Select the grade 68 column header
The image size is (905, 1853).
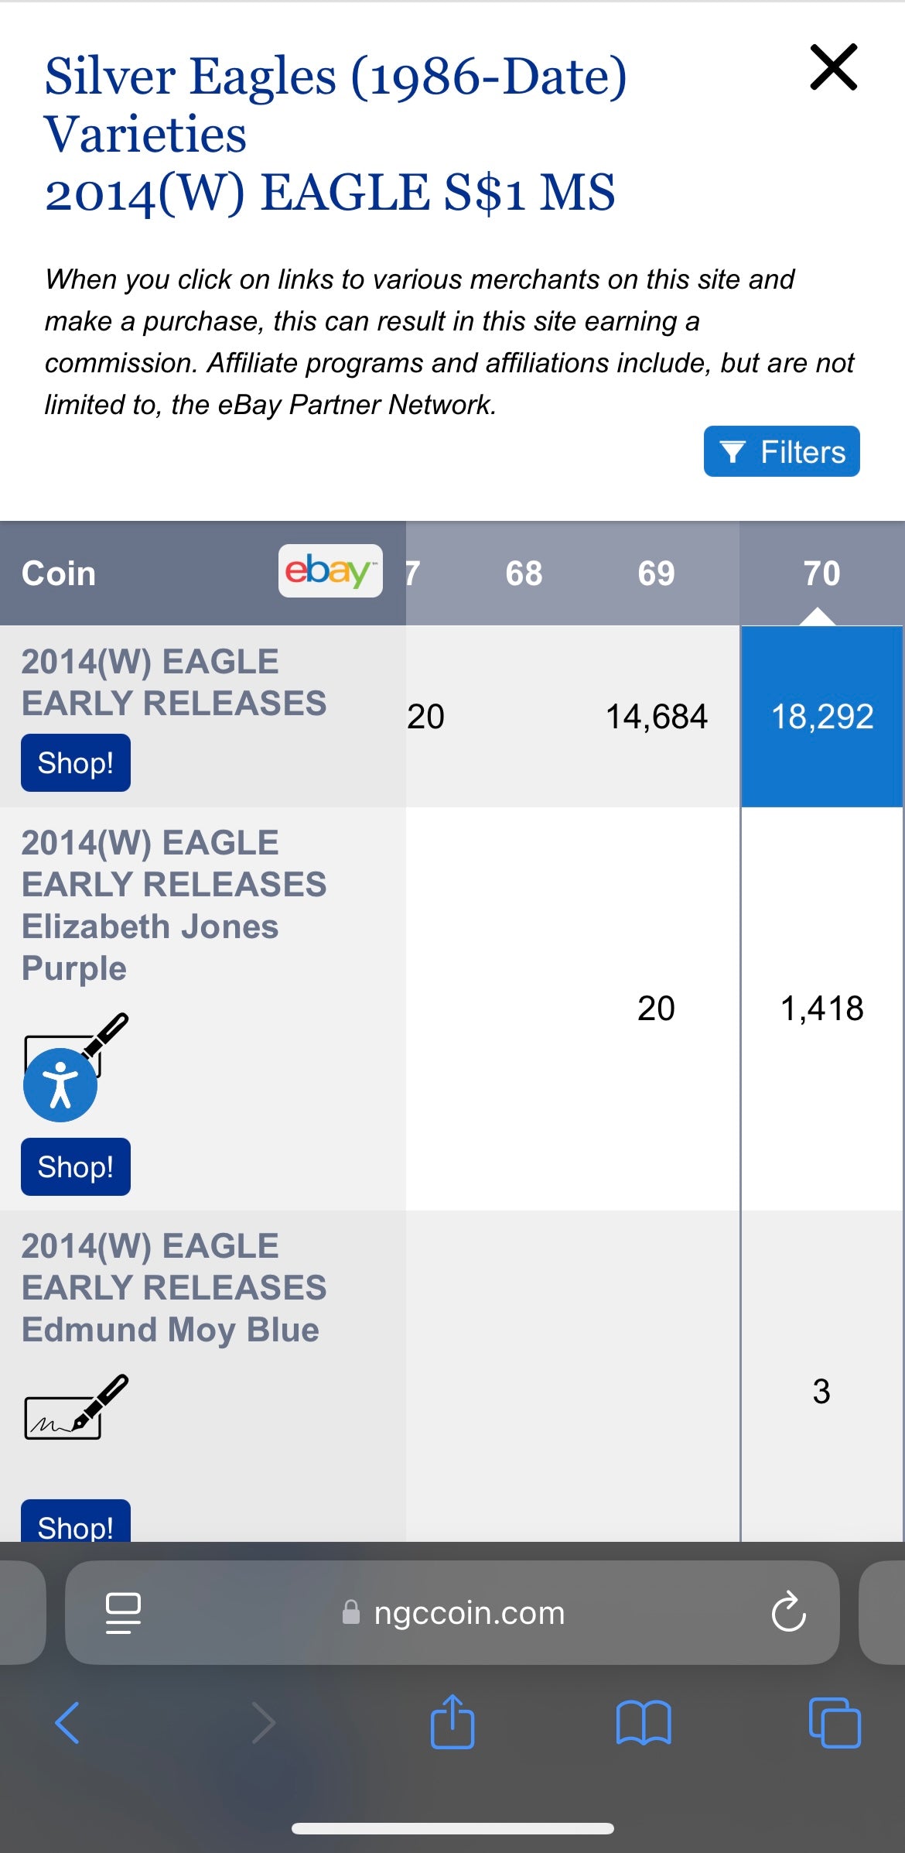524,574
